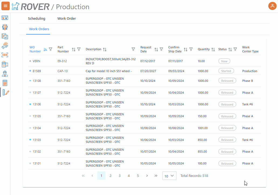Open the Scheduling menu
The height and width of the screenshot is (195, 278).
(x=37, y=19)
